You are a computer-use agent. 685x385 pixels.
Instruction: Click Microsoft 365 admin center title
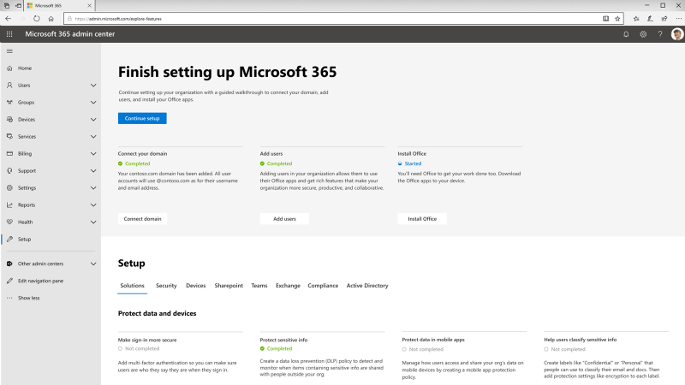(x=70, y=34)
